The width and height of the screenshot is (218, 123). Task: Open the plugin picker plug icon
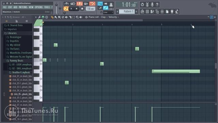(x=172, y=12)
